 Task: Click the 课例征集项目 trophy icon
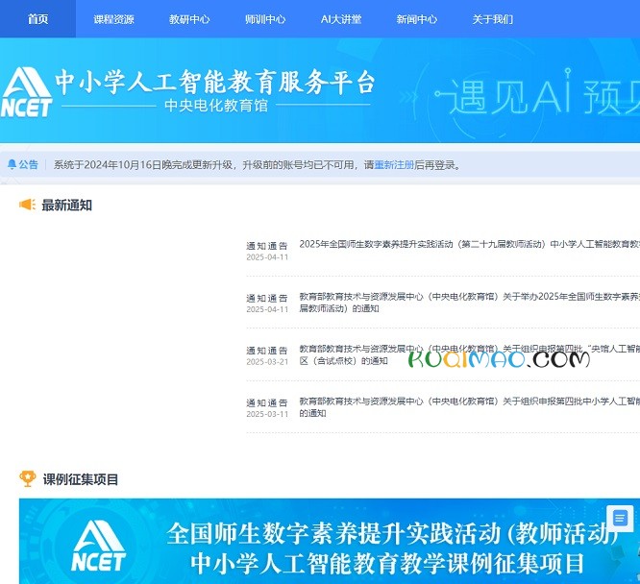tap(27, 478)
